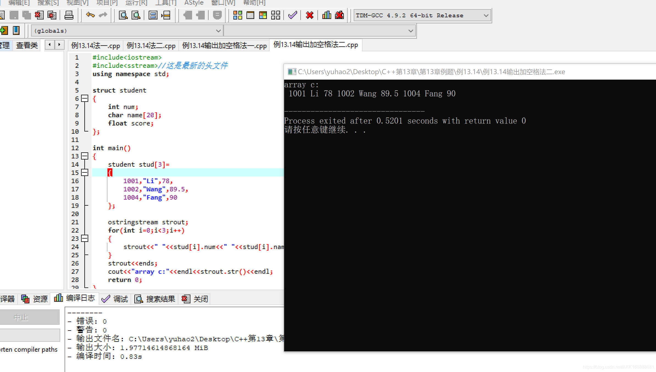Open the 编译日志 compile log tab
This screenshot has height=372, width=656.
[75, 298]
